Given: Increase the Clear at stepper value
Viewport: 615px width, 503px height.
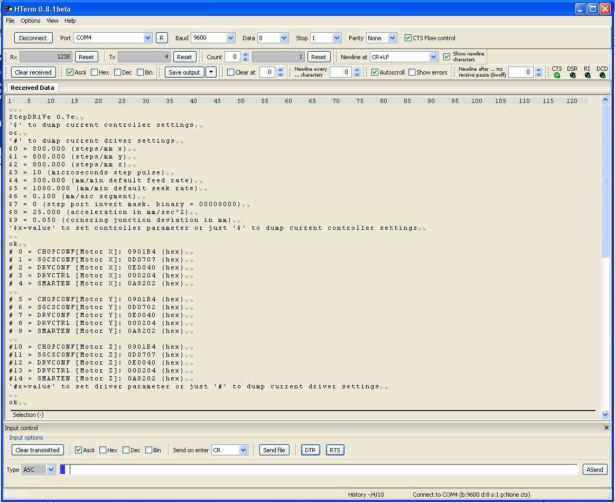Looking at the screenshot, I should (280, 70).
